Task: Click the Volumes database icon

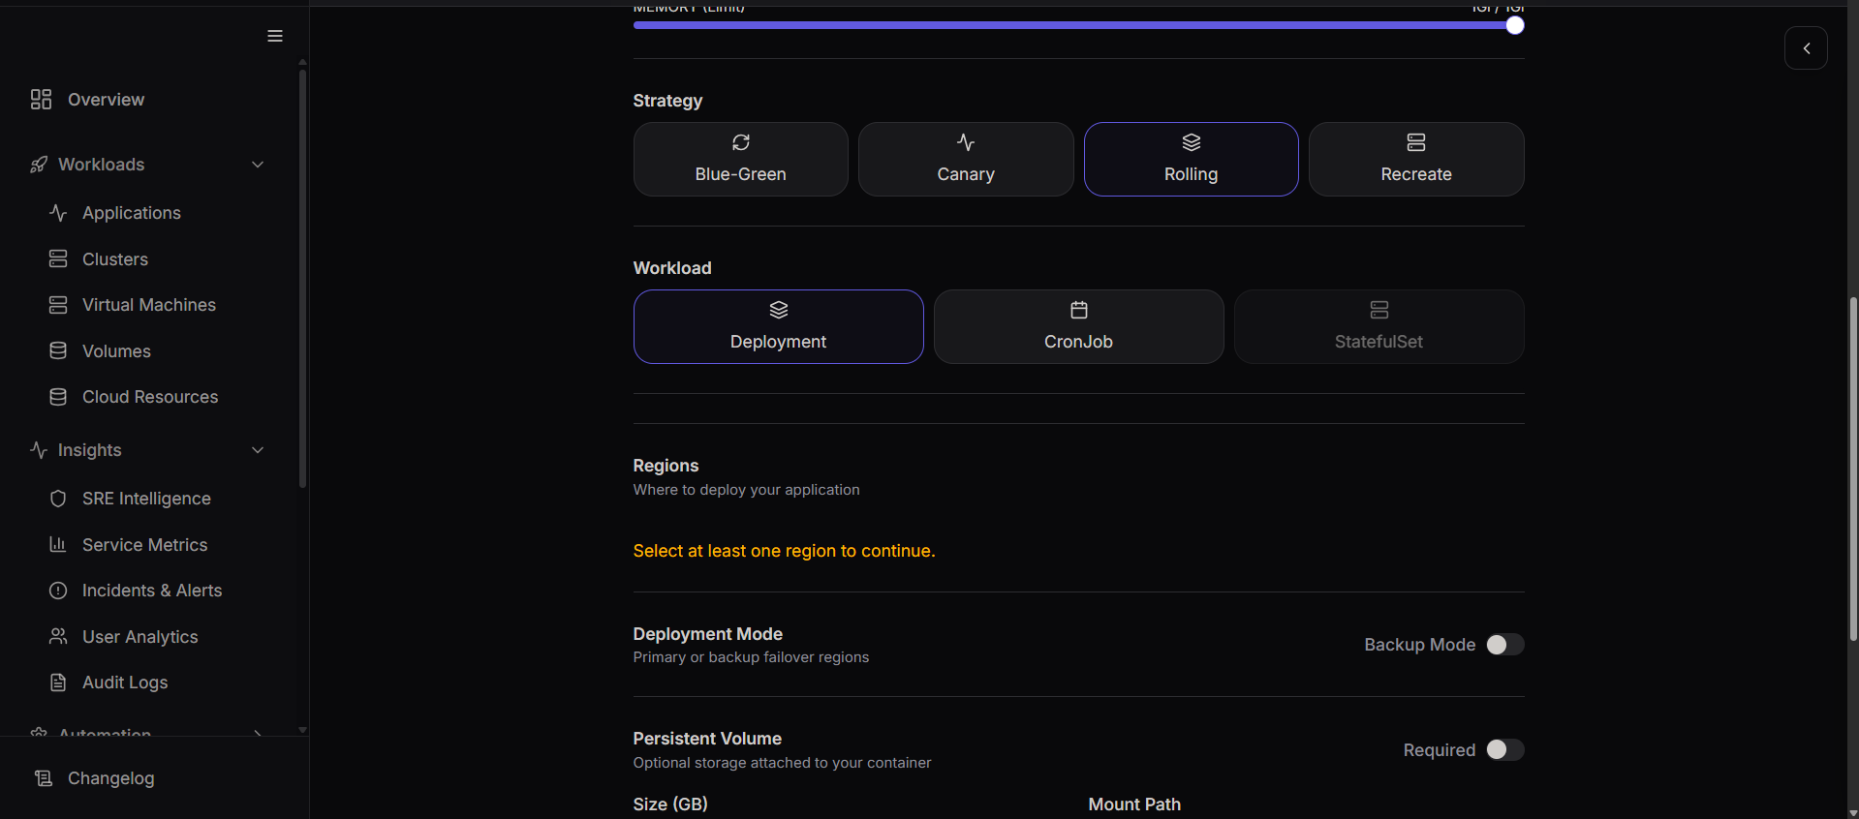Action: 58,351
